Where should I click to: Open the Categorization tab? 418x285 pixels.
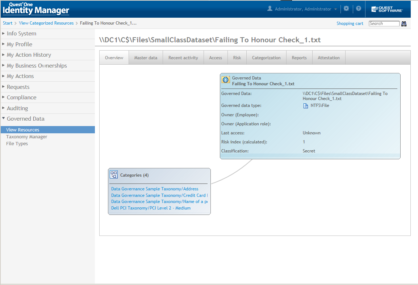(266, 58)
